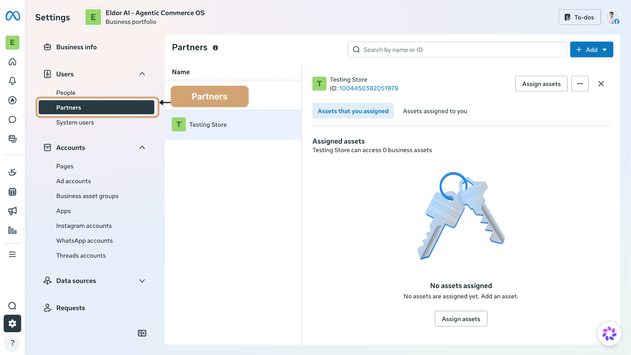Open the To-dos button
Screen dimensions: 631x355
pyautogui.click(x=580, y=17)
